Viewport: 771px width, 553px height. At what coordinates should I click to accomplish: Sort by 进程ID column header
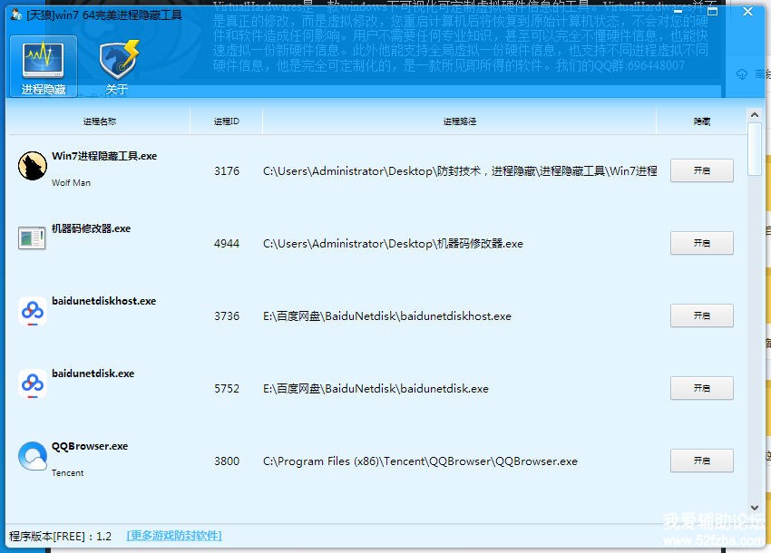(226, 121)
